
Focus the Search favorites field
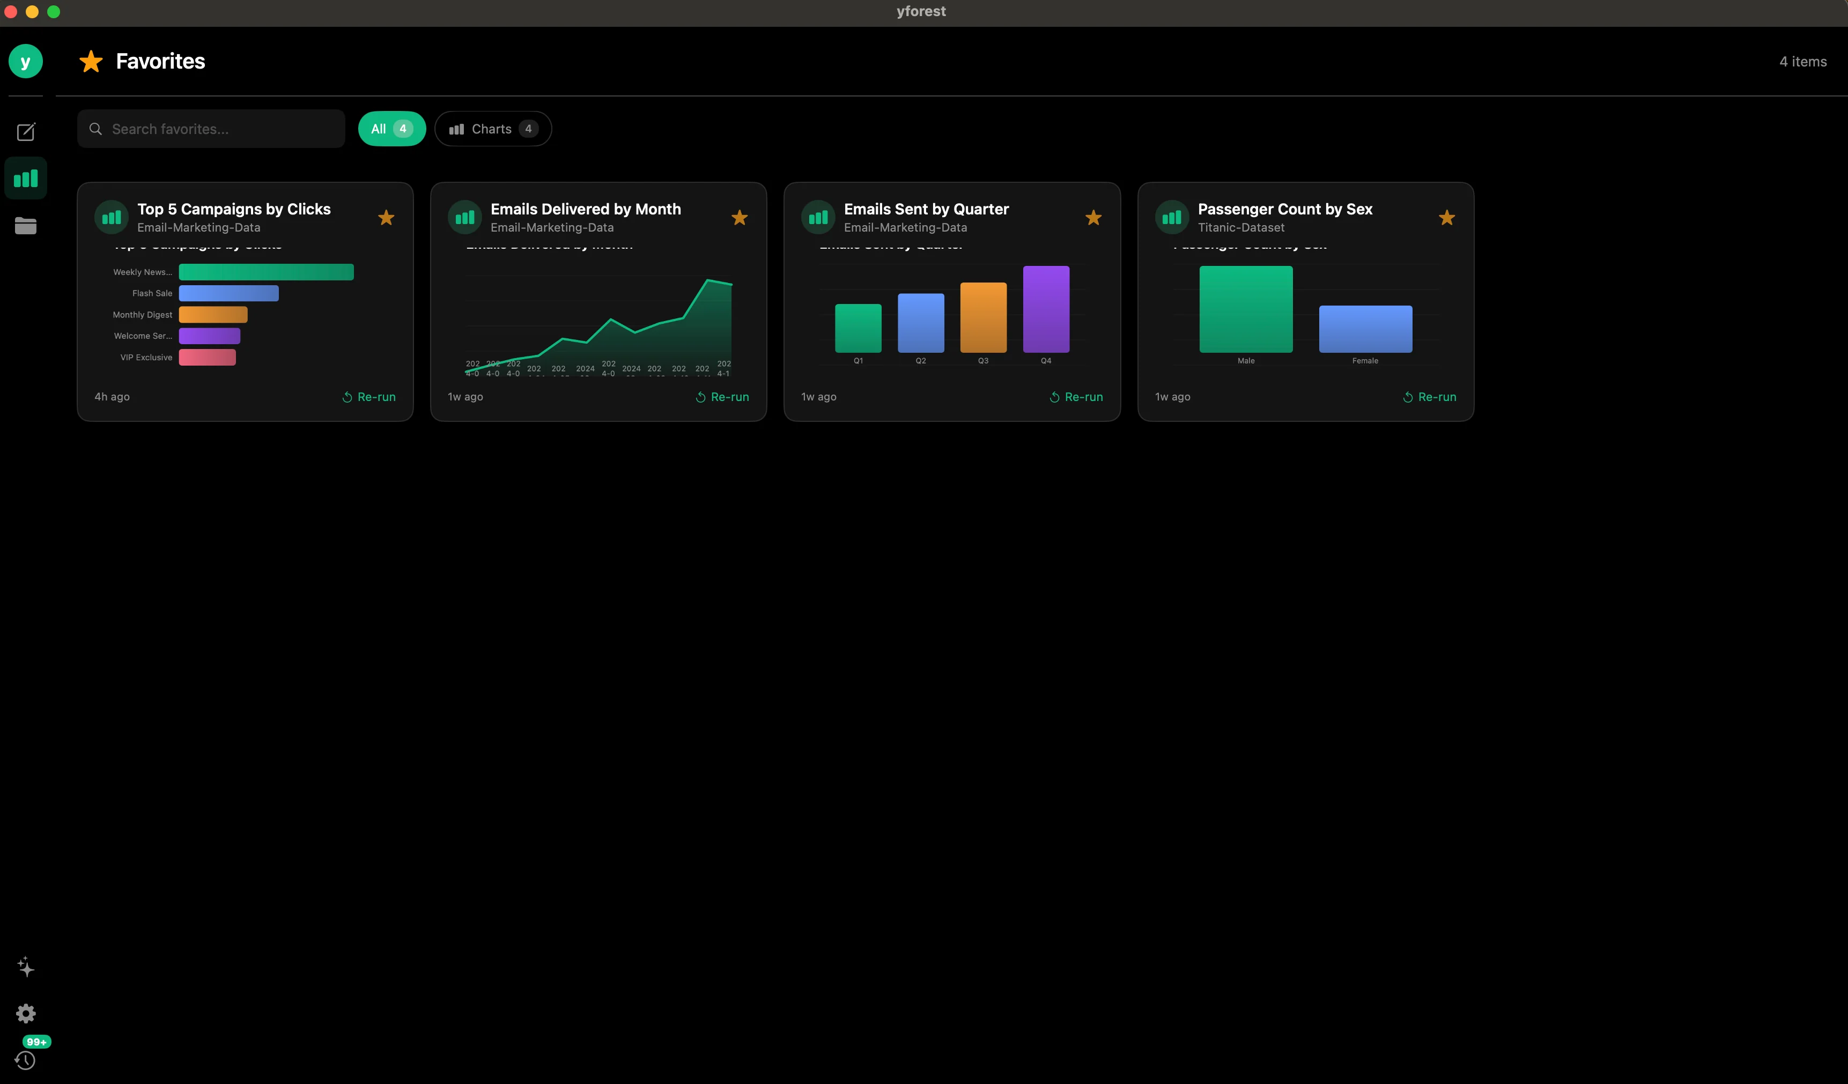pos(211,129)
